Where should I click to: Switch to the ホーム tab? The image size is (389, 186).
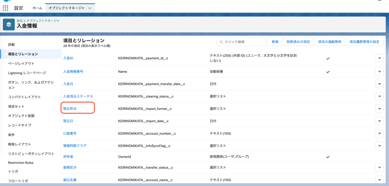(37, 8)
